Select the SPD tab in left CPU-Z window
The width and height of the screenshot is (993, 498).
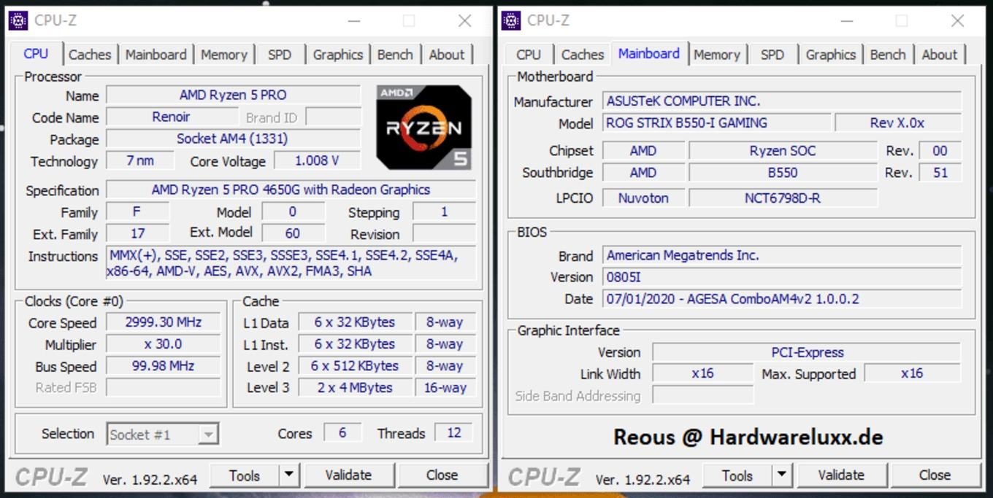(x=280, y=55)
